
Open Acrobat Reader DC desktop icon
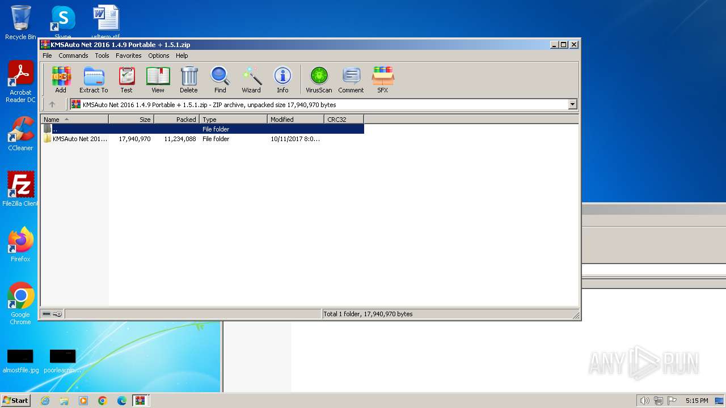point(20,82)
